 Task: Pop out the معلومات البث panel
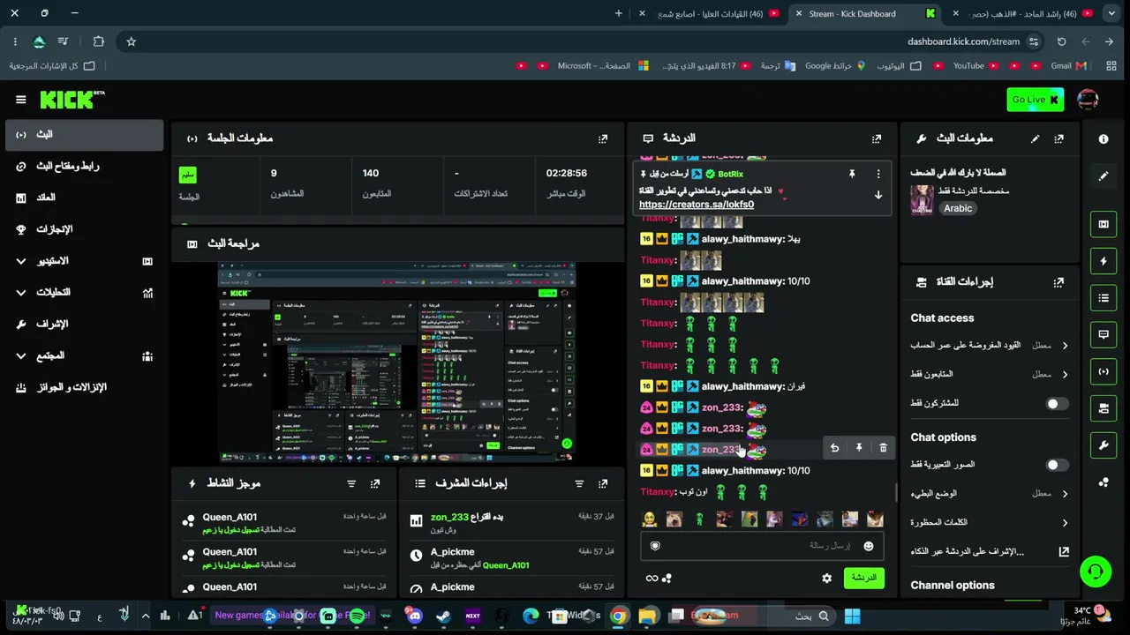tap(1058, 138)
